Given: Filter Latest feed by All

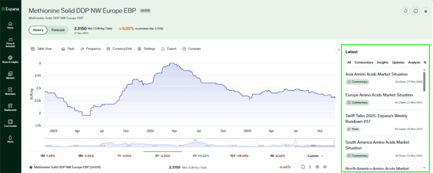Looking at the screenshot, I should pyautogui.click(x=349, y=62).
